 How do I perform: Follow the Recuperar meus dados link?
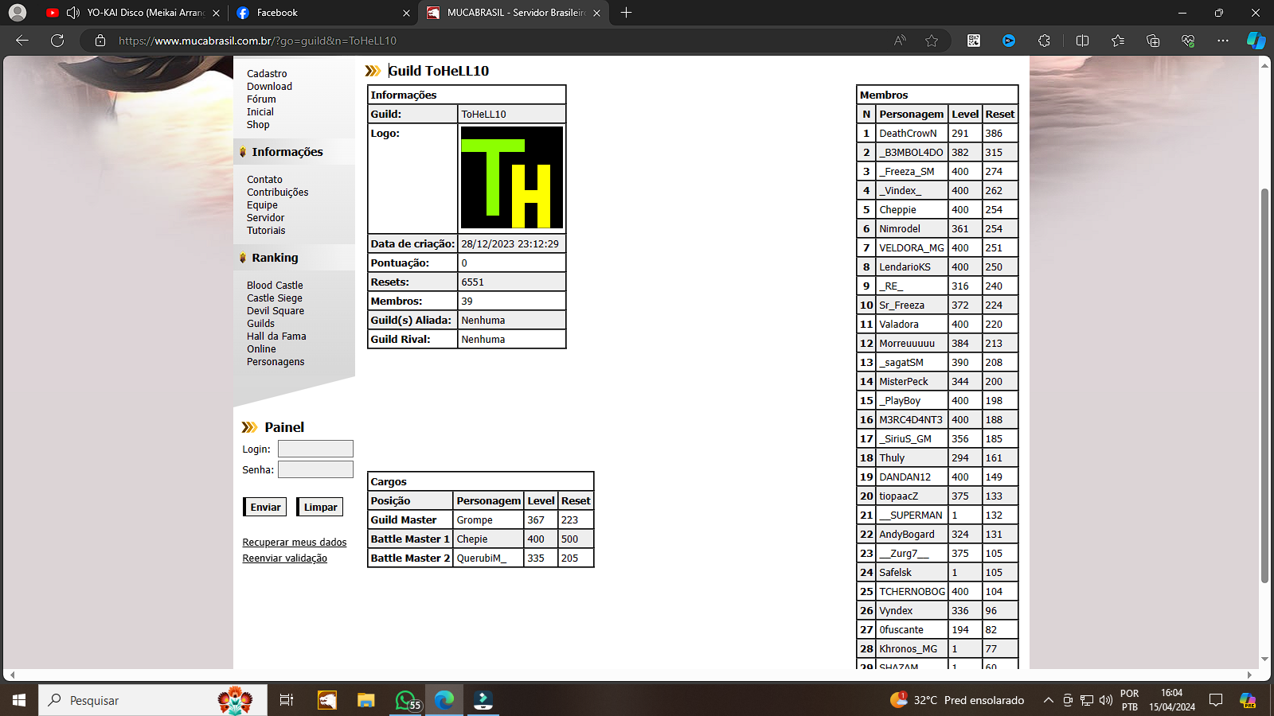pyautogui.click(x=295, y=543)
